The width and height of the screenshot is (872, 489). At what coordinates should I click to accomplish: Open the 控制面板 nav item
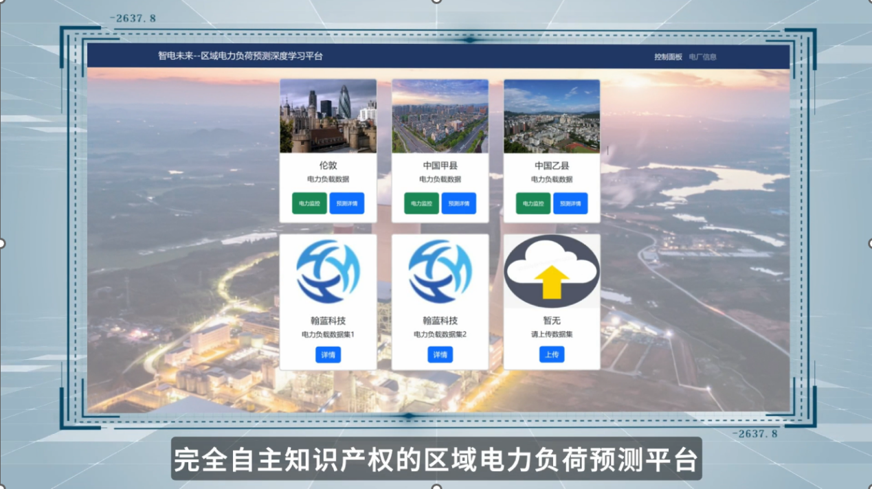pos(667,57)
